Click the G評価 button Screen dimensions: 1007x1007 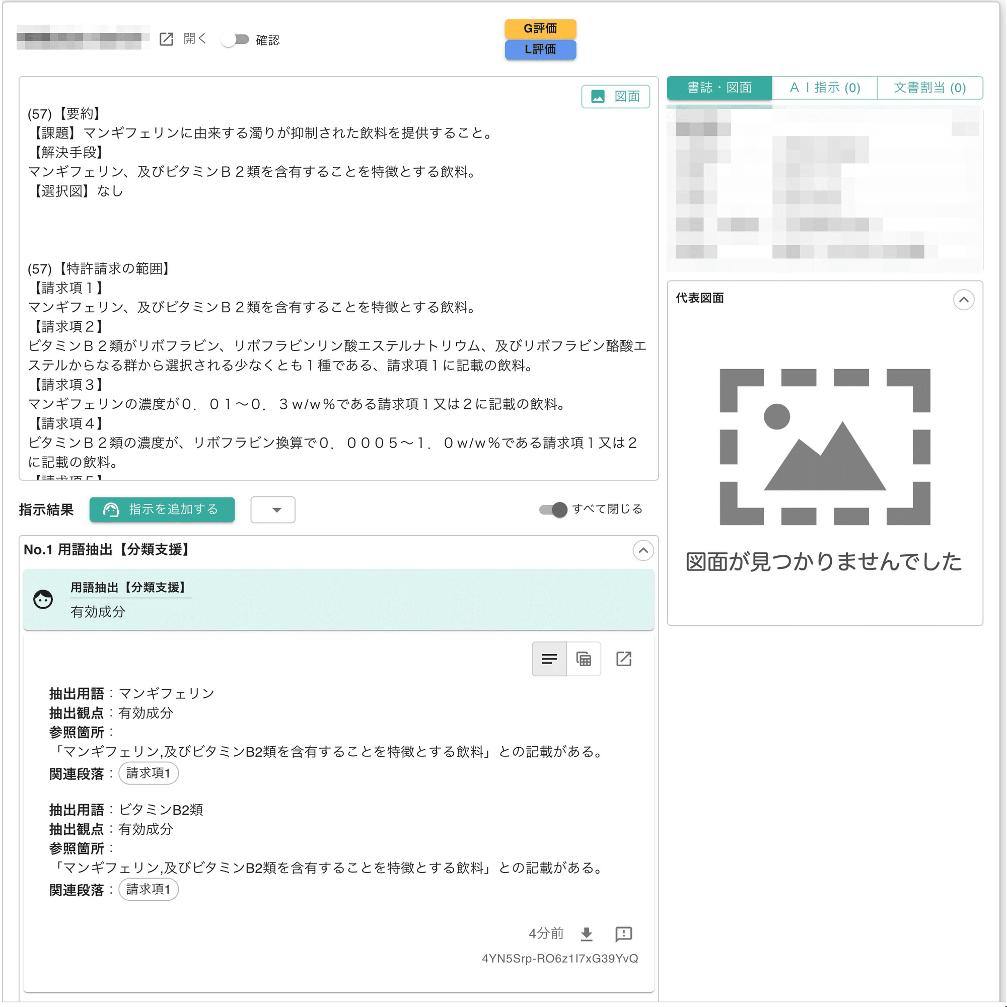[540, 29]
